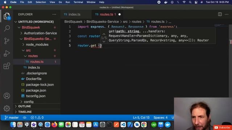
Task: Open Control Center in menu bar
Action: click(196, 2)
